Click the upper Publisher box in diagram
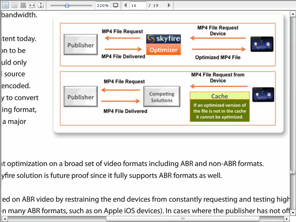The image size is (296, 222). [x=81, y=44]
